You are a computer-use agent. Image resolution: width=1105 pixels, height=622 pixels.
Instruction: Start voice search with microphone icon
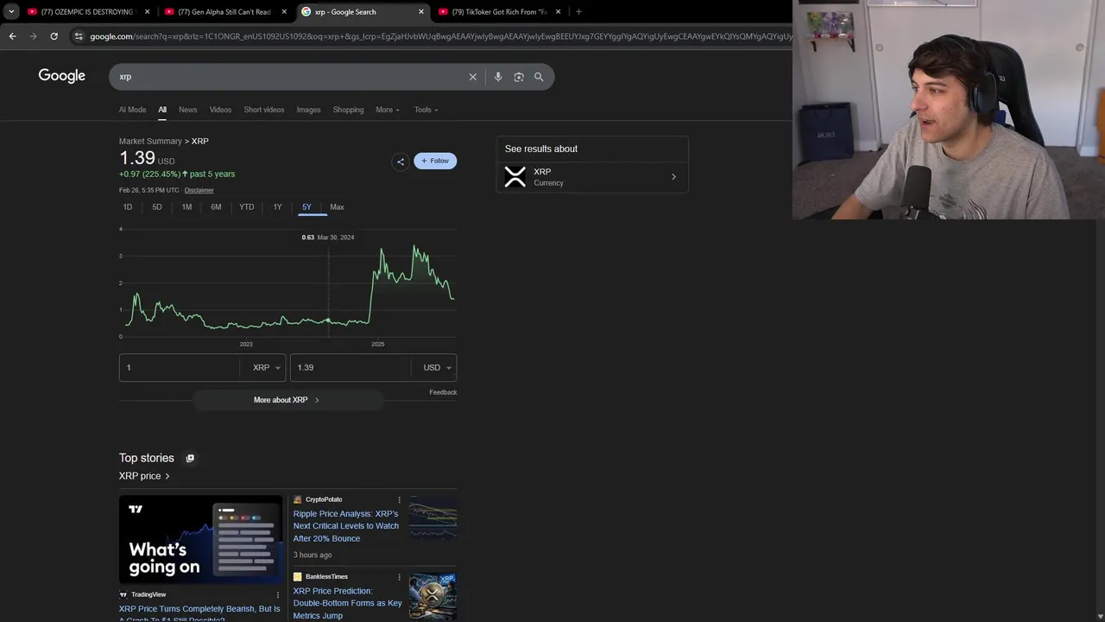[498, 77]
